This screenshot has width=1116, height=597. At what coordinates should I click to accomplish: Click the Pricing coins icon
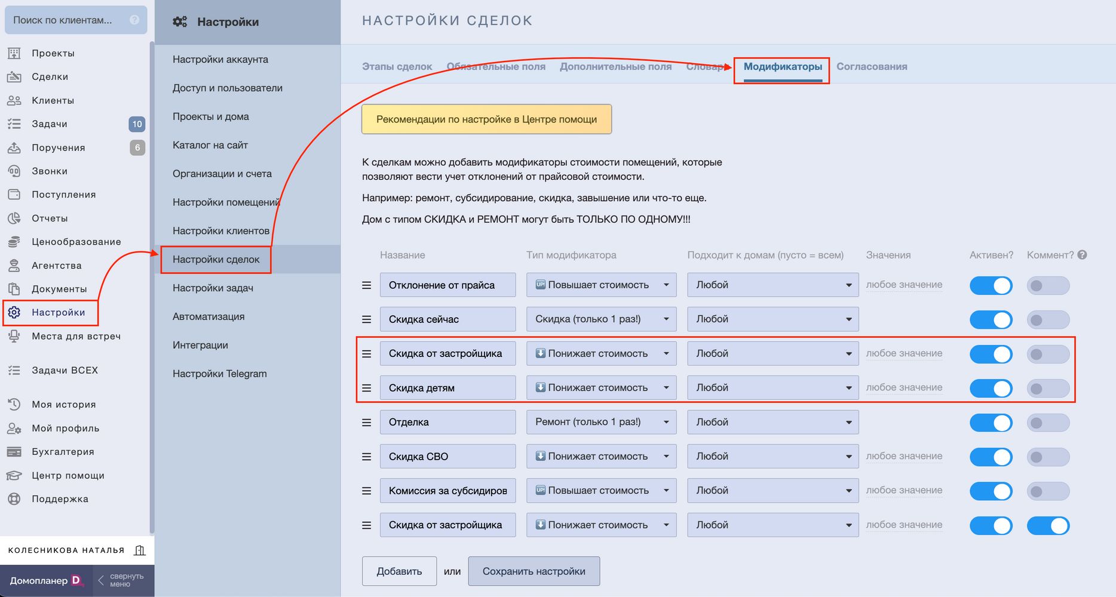click(14, 242)
